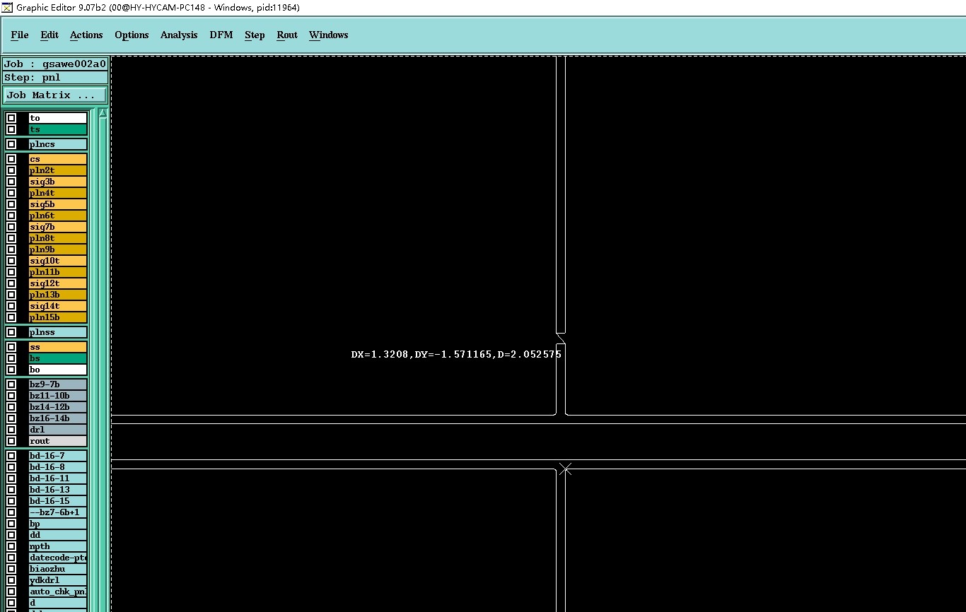Open the Options menu
Viewport: 966px width, 612px height.
pos(132,35)
